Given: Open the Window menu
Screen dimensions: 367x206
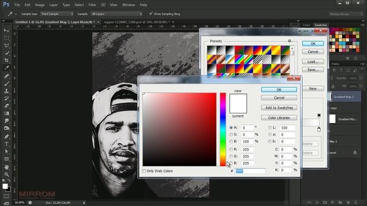Looking at the screenshot, I should 128,5.
